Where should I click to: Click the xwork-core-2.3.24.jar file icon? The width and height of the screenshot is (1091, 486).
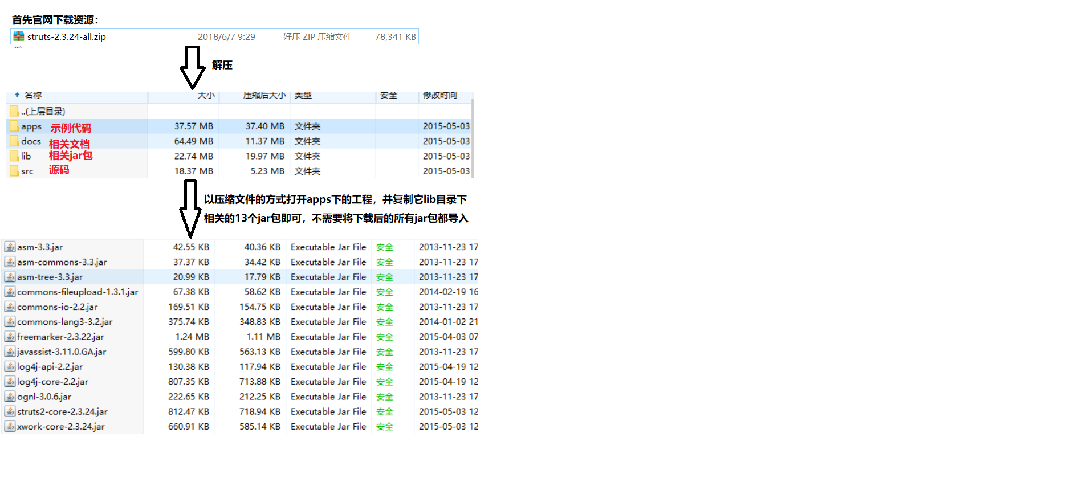click(10, 426)
